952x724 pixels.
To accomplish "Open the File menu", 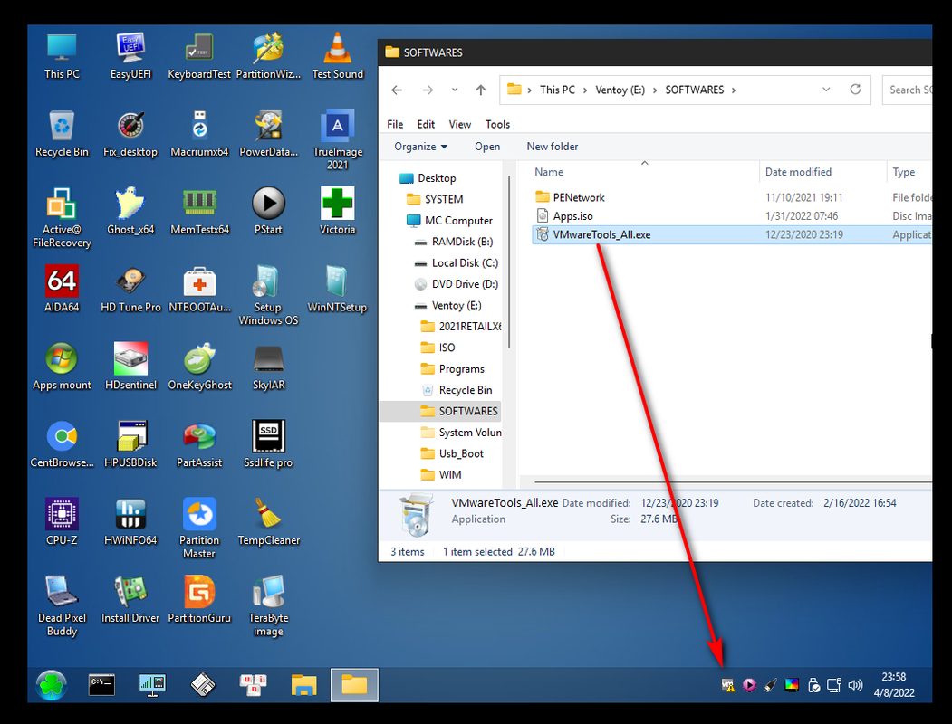I will [395, 124].
